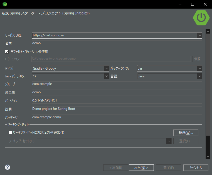212x175 pixels.
Task: Maximize the dialog window
Action: coord(193,4)
